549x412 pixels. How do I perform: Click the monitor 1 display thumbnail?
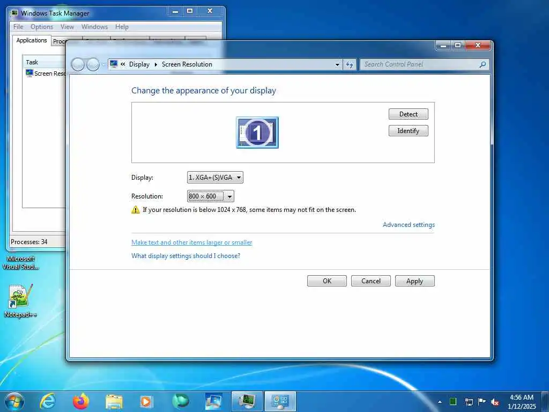click(257, 133)
